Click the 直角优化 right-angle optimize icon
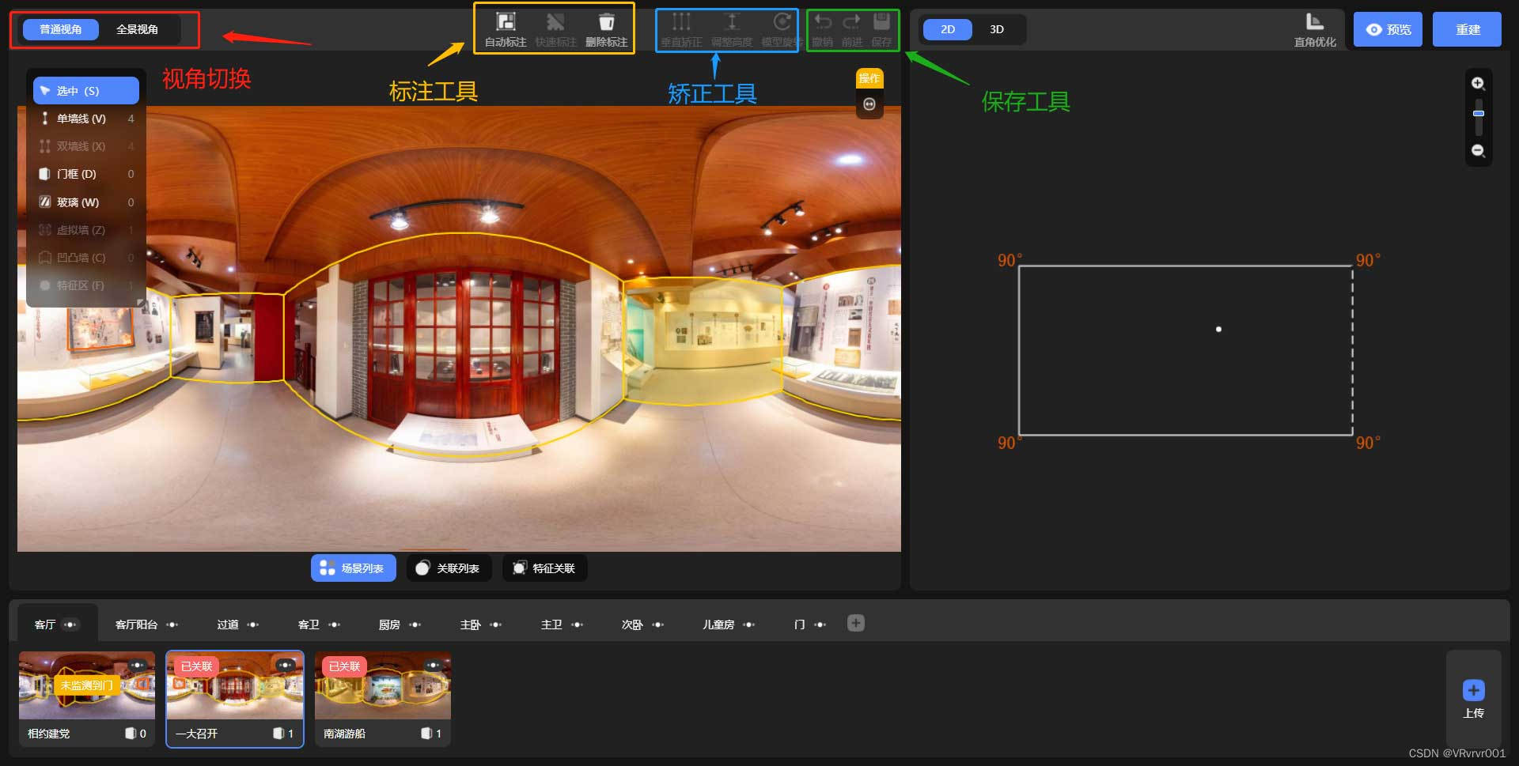 1314,21
